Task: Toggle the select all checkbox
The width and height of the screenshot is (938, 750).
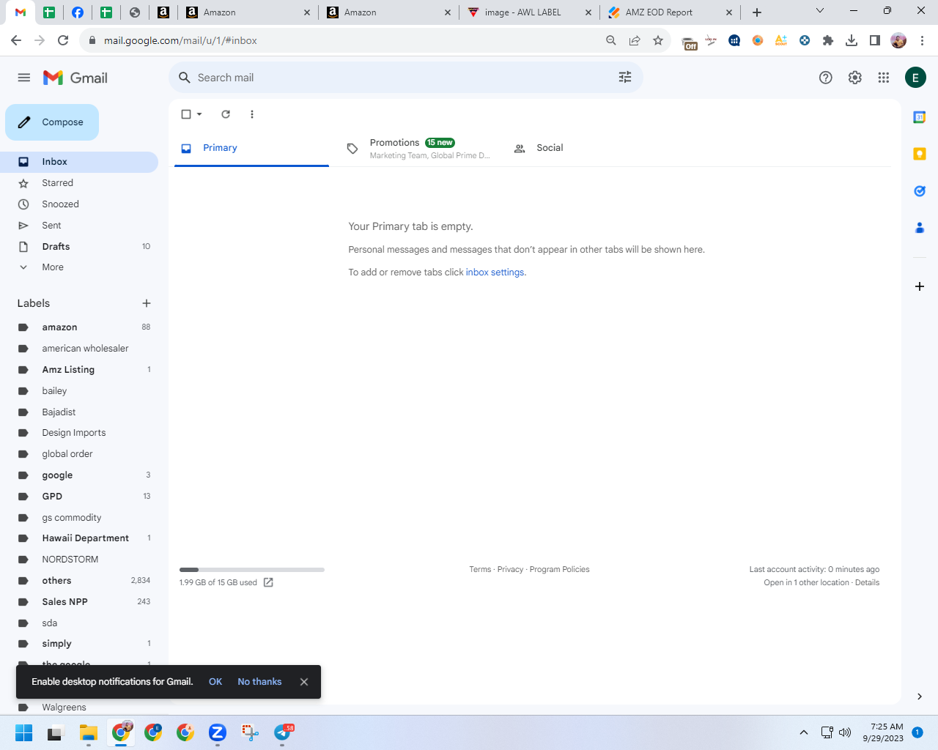Action: click(186, 114)
